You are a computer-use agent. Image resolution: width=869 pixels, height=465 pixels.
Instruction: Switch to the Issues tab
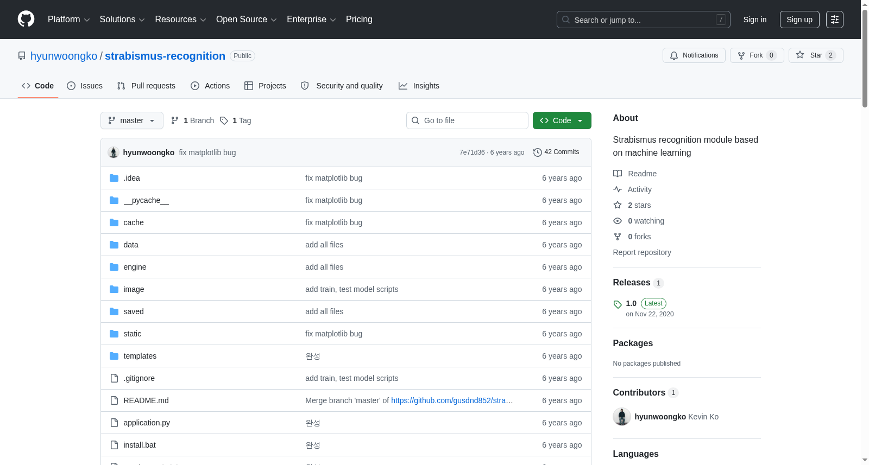[x=85, y=86]
